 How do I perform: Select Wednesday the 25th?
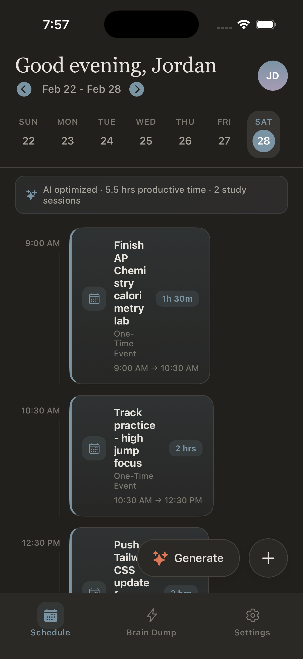tap(145, 141)
